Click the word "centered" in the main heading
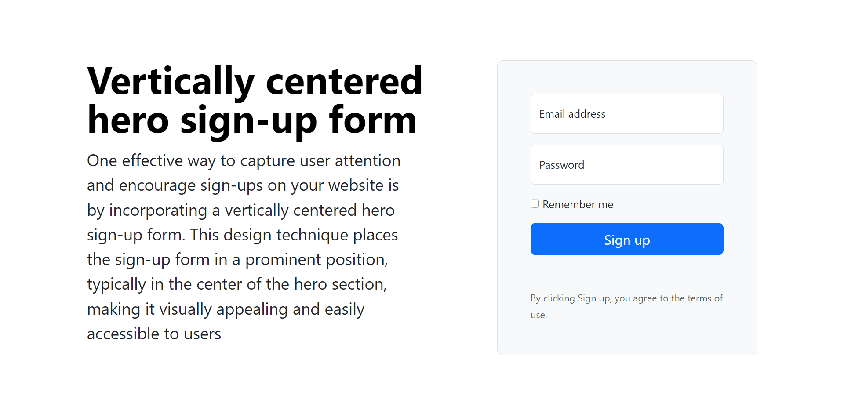This screenshot has width=844, height=414. [344, 82]
